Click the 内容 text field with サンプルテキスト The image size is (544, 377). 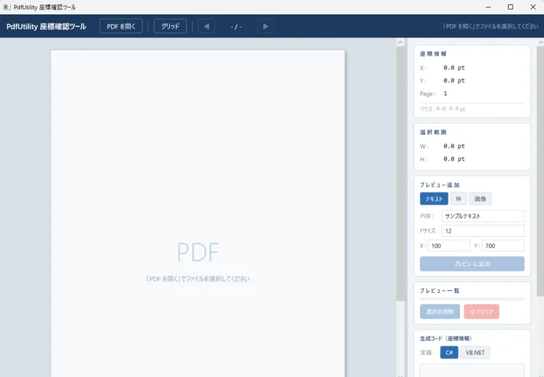pyautogui.click(x=483, y=216)
